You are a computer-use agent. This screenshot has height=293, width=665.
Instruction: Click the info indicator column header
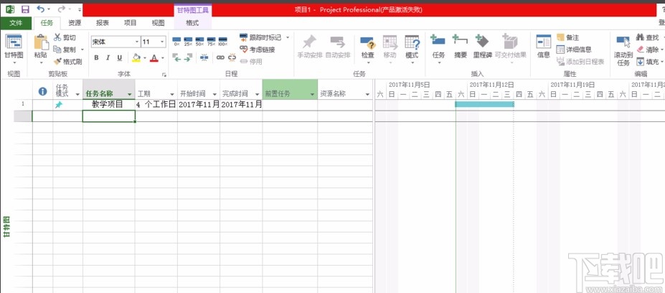[42, 91]
